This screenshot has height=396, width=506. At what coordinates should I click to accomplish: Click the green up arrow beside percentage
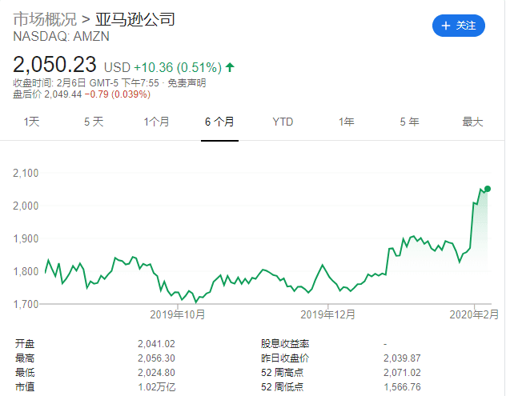(x=230, y=67)
